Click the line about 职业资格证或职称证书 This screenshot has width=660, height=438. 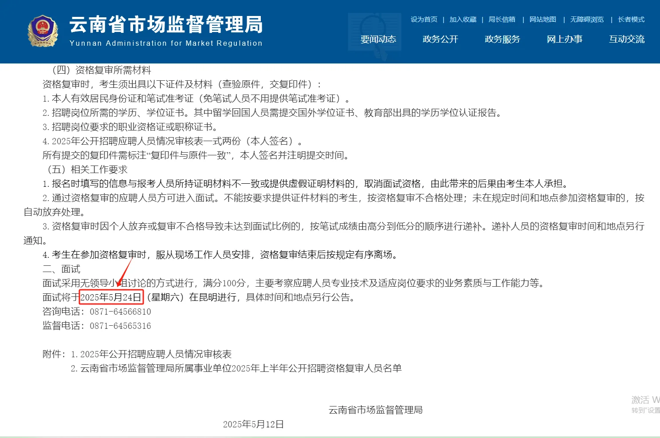pyautogui.click(x=131, y=127)
